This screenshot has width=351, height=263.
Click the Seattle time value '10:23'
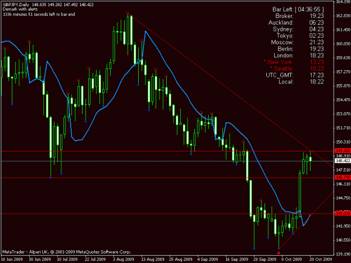(x=317, y=68)
